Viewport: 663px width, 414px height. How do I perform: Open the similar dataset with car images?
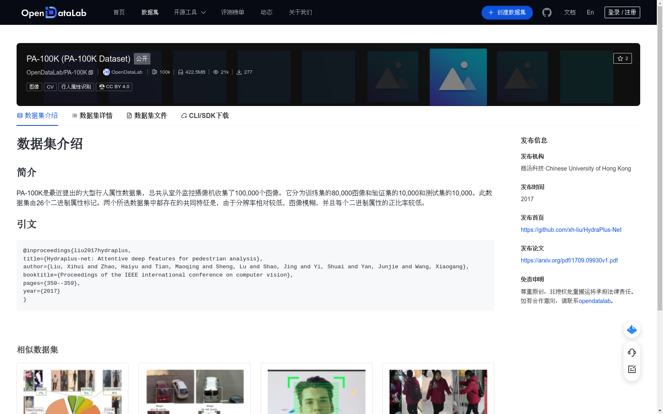point(194,392)
